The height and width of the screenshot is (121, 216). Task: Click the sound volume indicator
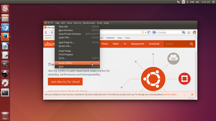(197, 2)
